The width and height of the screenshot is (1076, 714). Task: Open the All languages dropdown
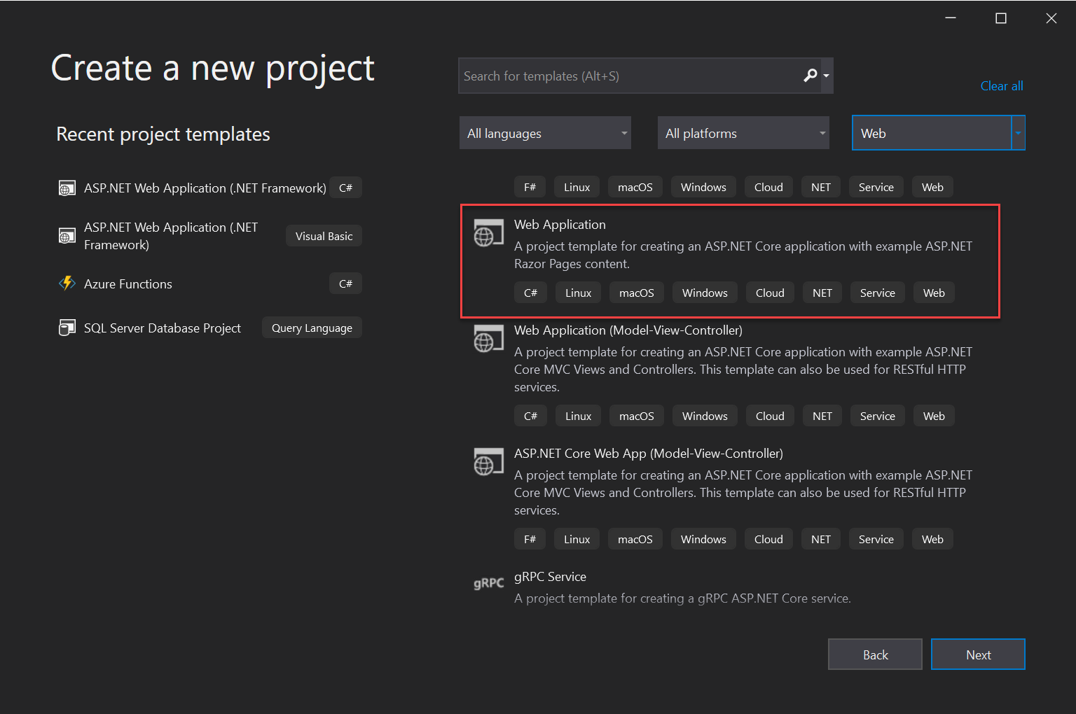coord(545,132)
